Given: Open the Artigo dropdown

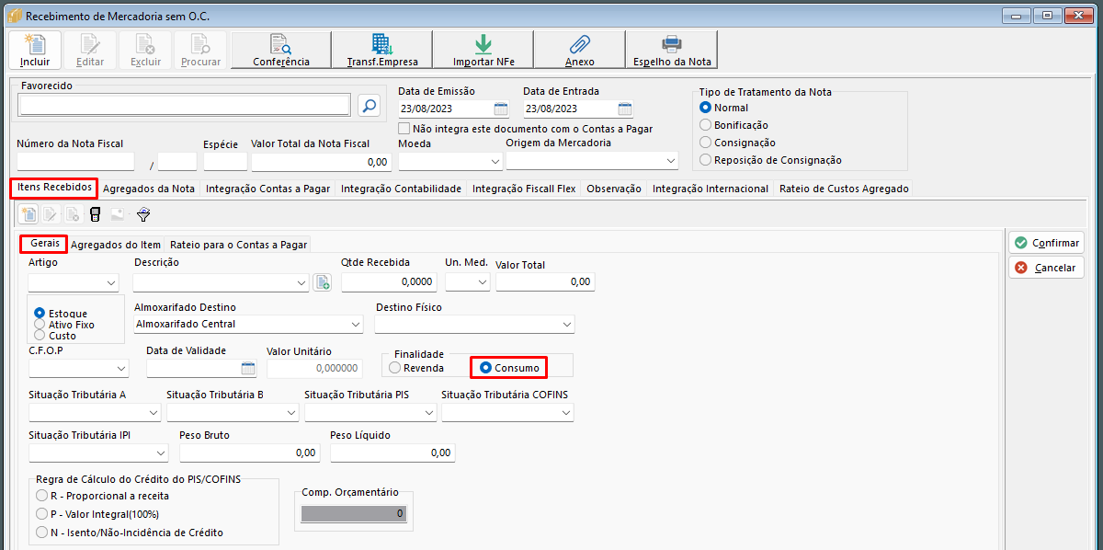Looking at the screenshot, I should 112,282.
